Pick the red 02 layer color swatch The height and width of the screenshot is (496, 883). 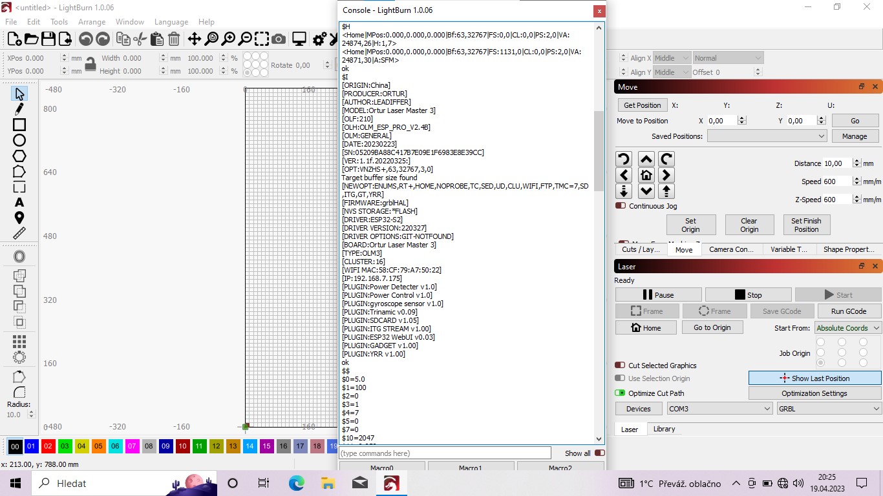point(48,446)
